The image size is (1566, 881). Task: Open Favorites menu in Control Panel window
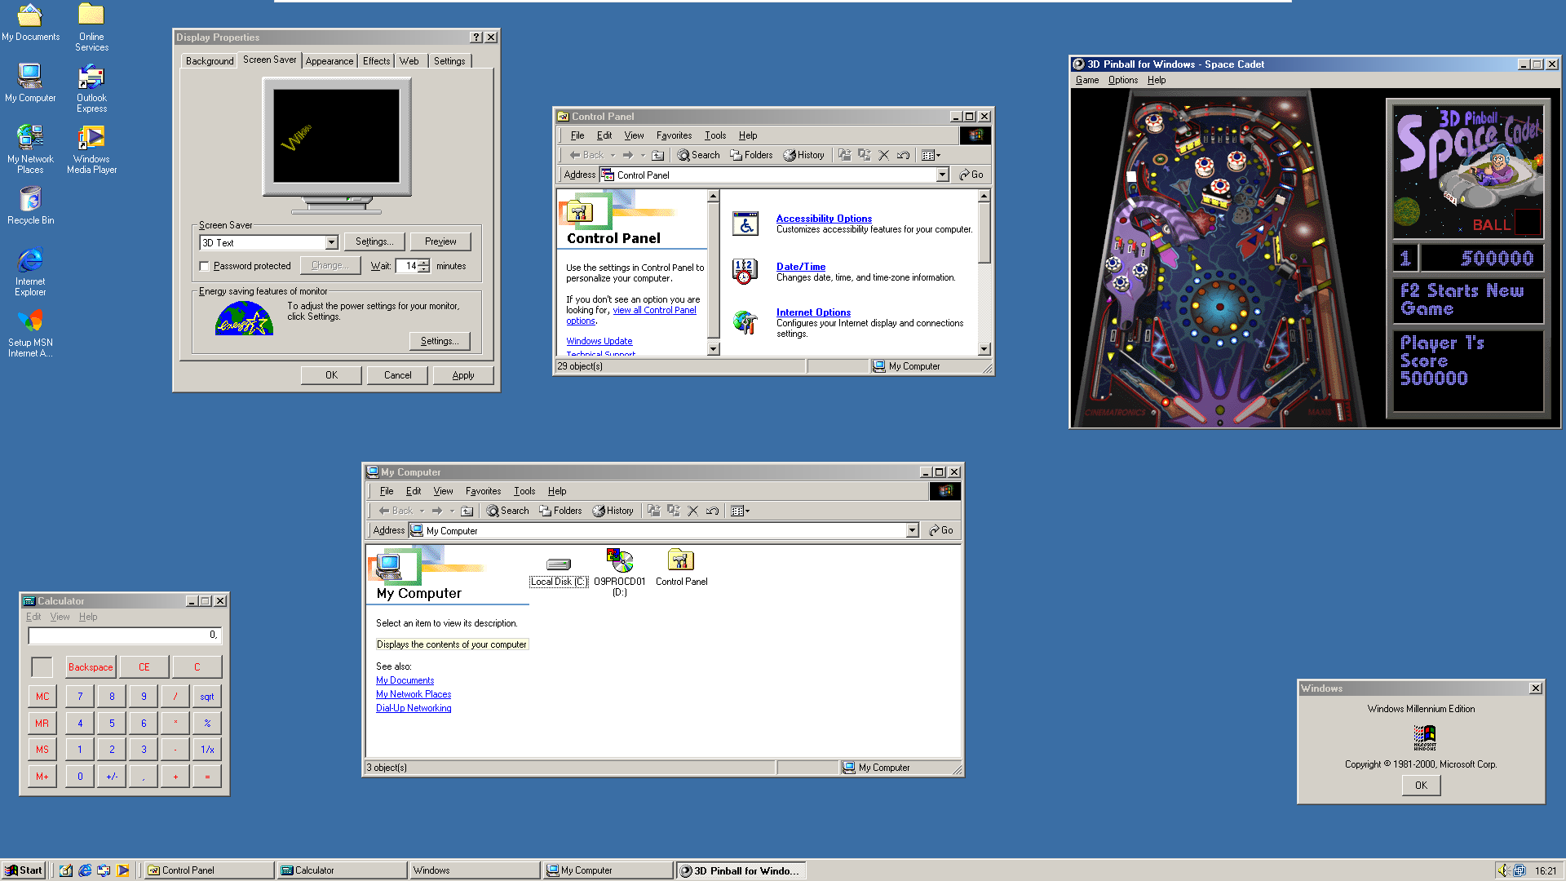pyautogui.click(x=674, y=135)
